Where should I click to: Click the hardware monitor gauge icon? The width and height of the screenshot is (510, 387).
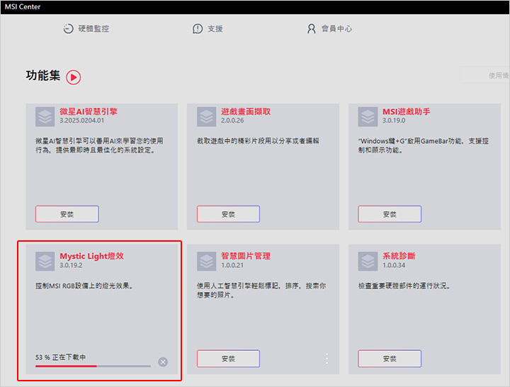68,28
